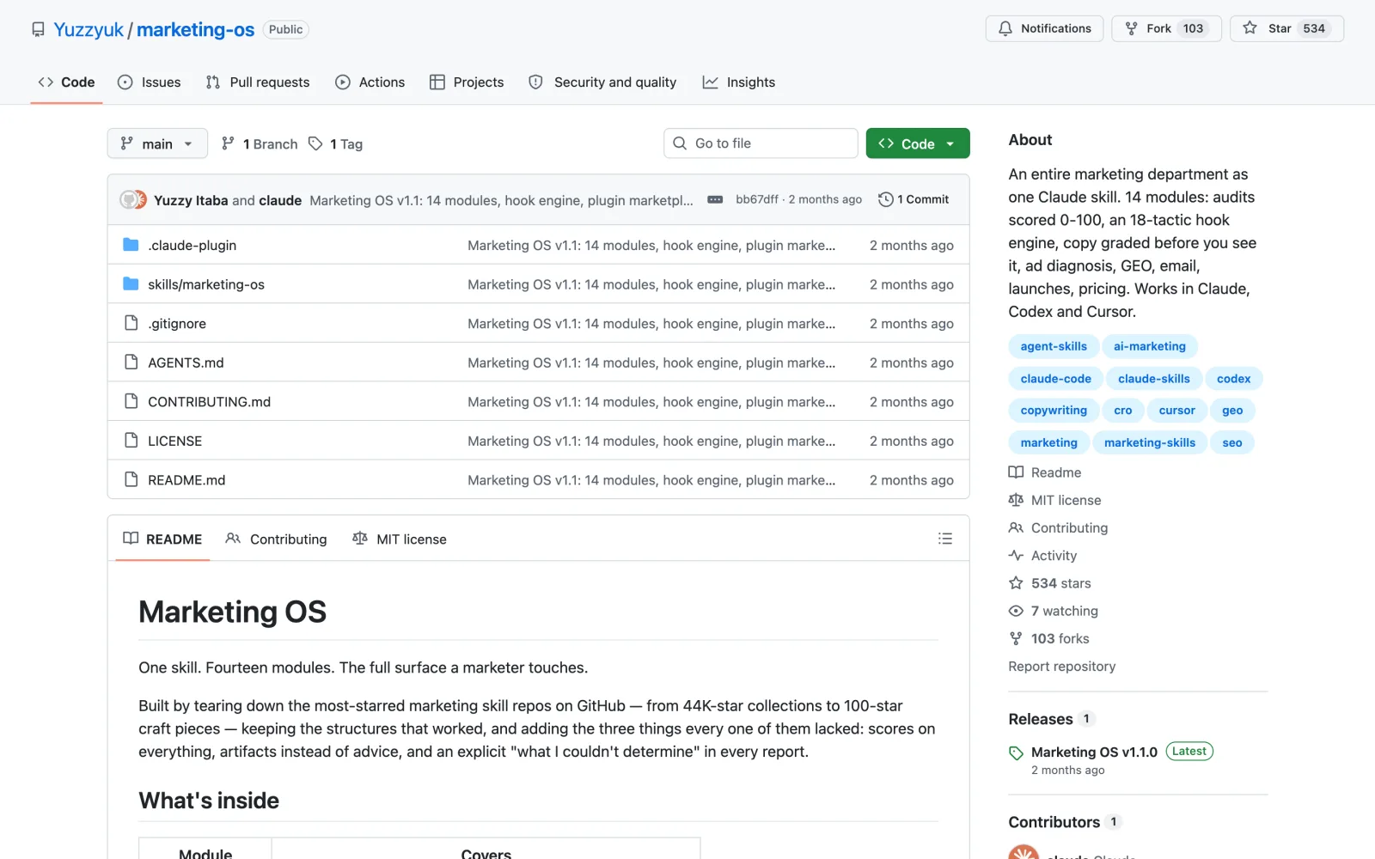Open the 1 Branch link
This screenshot has height=859, width=1375.
260,143
